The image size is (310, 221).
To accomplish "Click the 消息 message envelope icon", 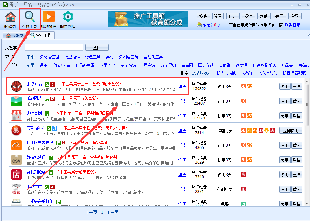I will click(x=199, y=25).
